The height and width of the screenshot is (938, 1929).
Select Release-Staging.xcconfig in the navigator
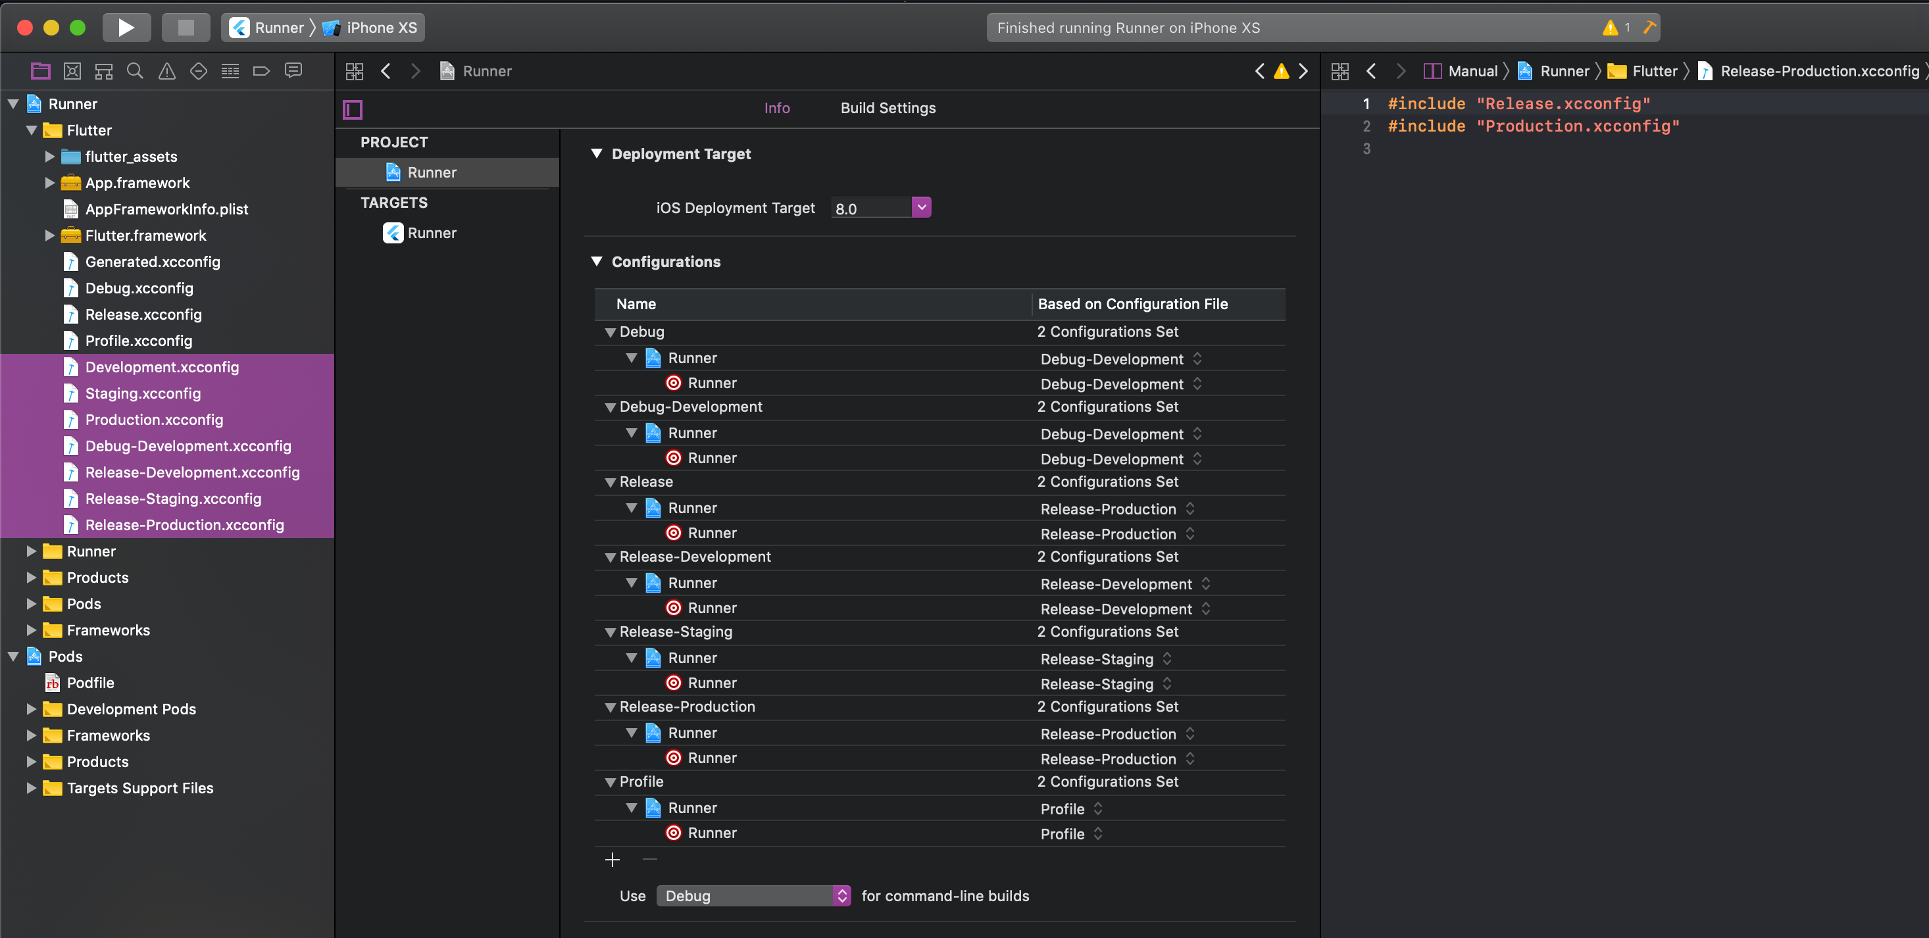click(173, 499)
